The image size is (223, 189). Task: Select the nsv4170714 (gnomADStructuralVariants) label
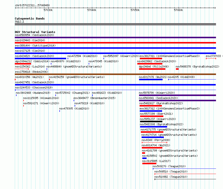click(169, 135)
